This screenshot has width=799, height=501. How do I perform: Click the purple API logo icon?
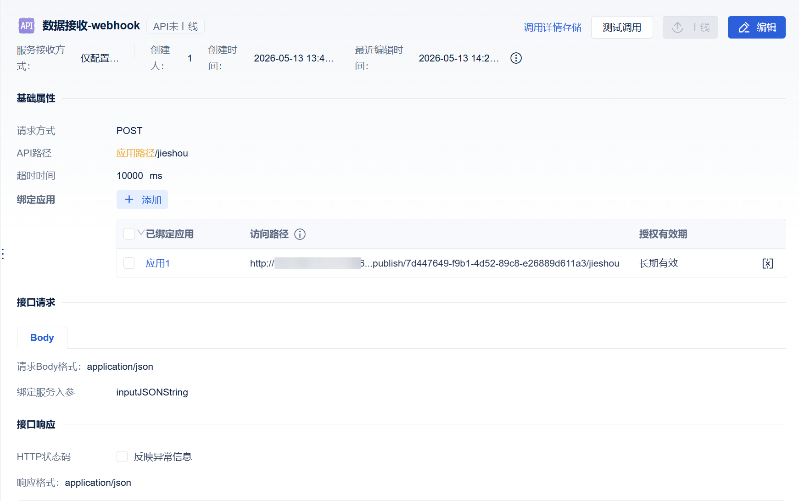[27, 26]
